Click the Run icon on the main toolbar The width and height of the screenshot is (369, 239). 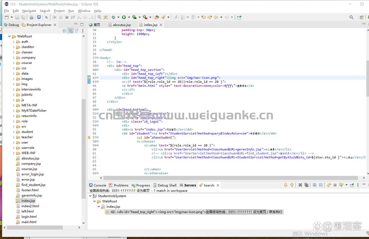click(x=124, y=17)
